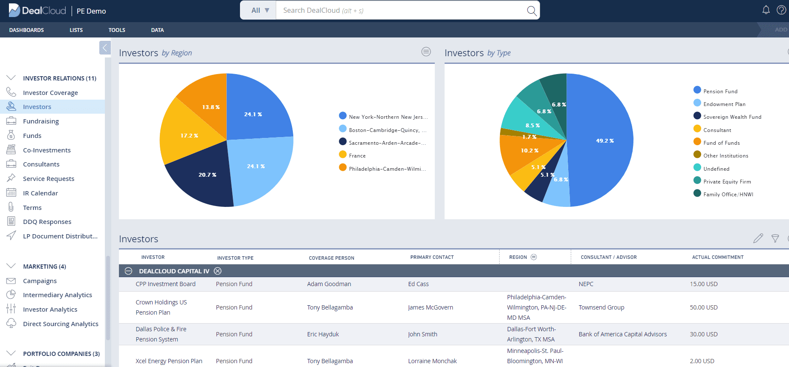Click Adam Goodman coverage person cell
The width and height of the screenshot is (789, 367).
[x=329, y=284]
